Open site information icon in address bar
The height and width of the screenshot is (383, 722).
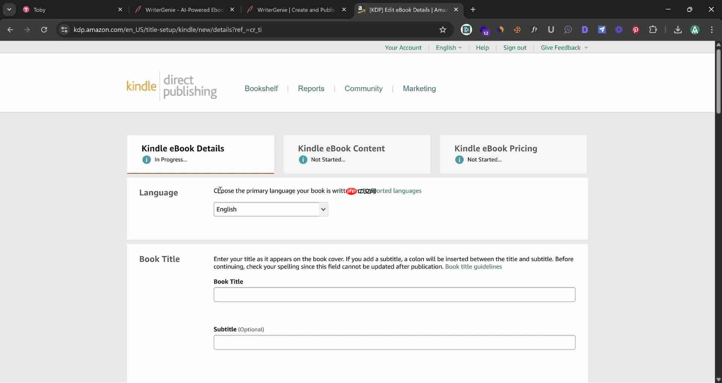pos(64,30)
